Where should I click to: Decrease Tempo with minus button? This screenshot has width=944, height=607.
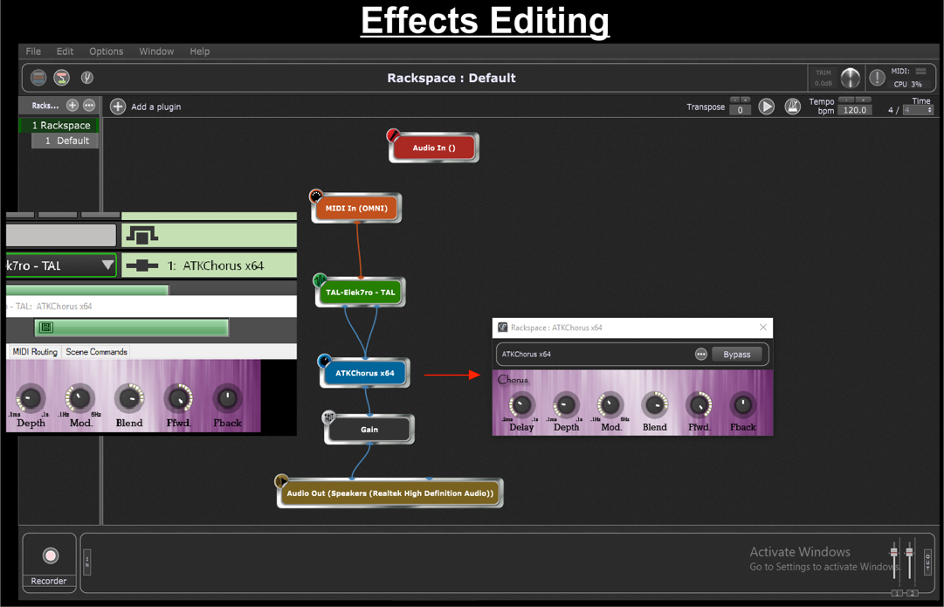click(x=846, y=100)
